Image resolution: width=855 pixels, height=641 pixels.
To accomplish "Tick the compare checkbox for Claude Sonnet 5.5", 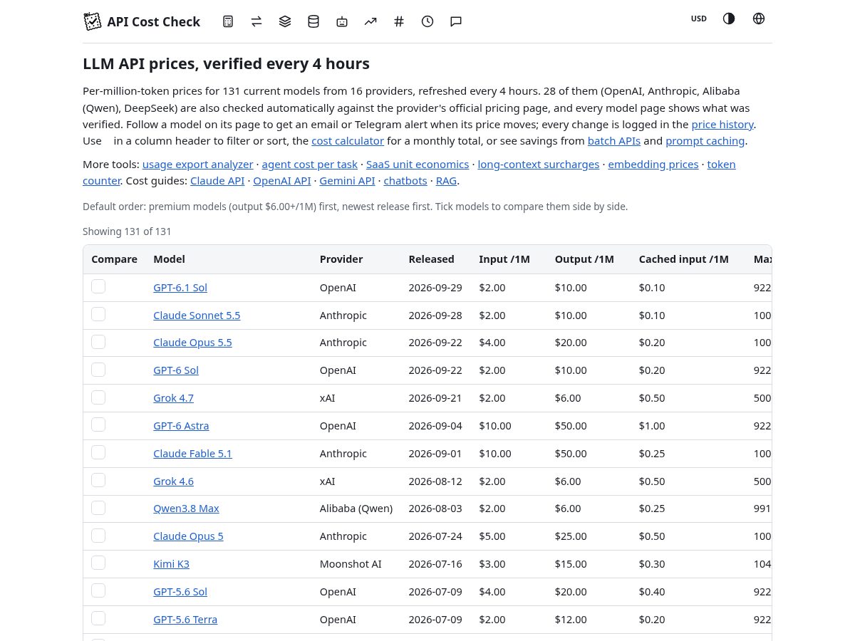I will 98,314.
